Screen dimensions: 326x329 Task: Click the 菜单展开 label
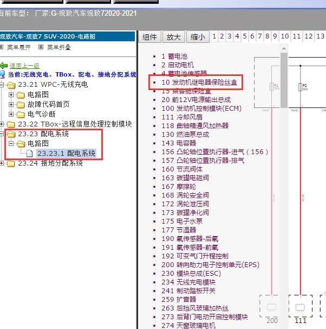coord(19,47)
